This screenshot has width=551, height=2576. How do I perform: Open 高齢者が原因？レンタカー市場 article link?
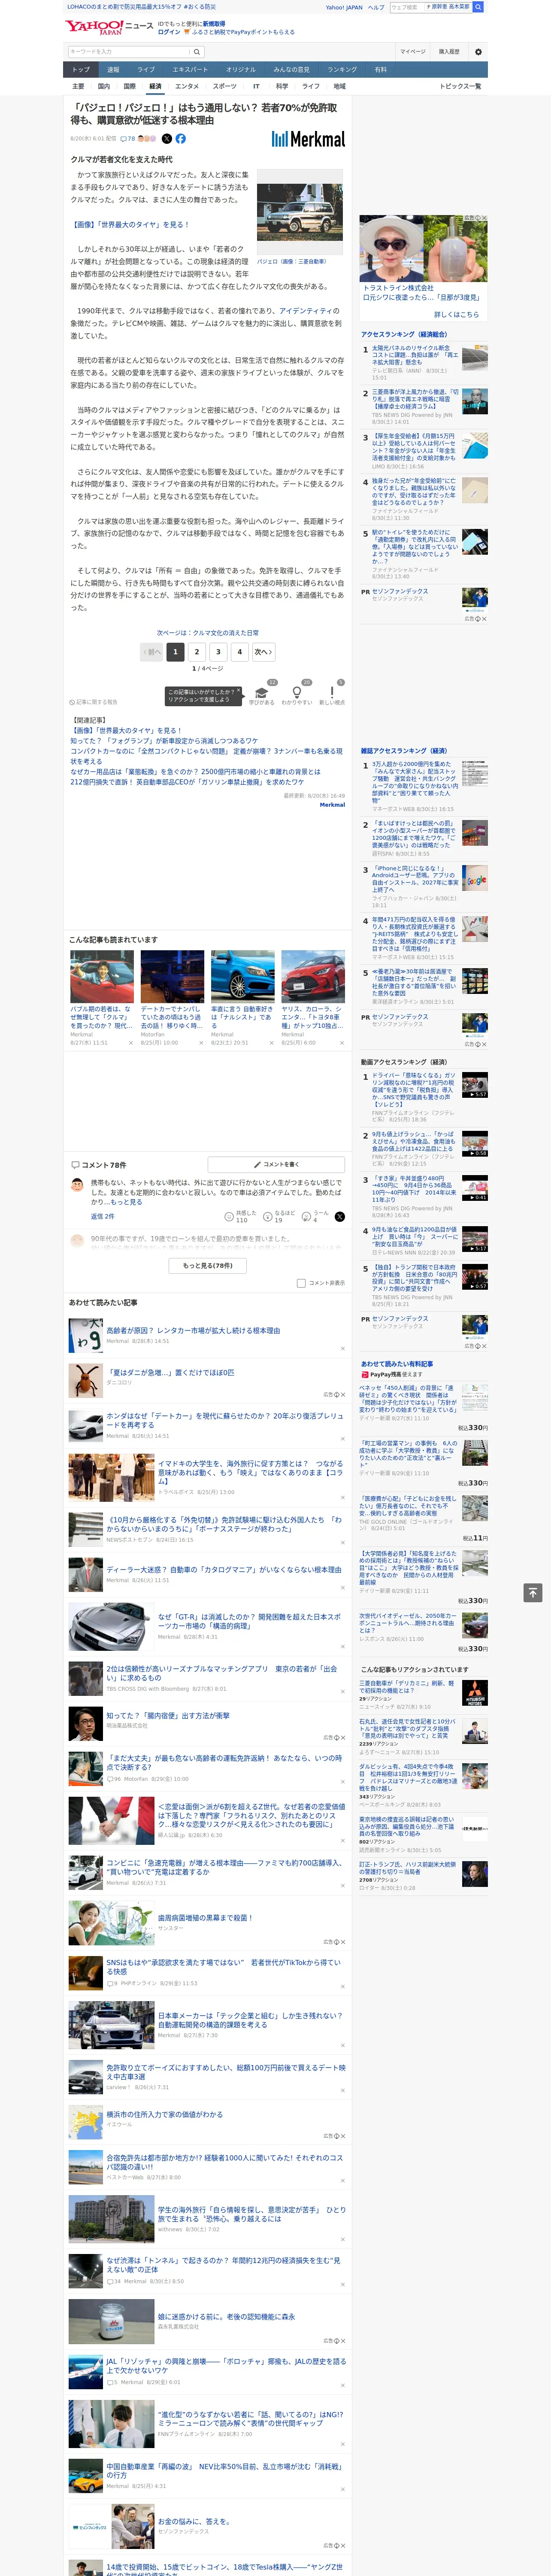(x=193, y=1331)
